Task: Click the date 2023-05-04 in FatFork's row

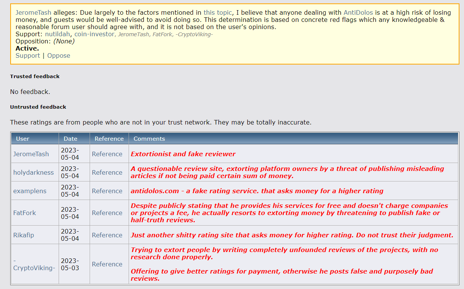Action: [x=70, y=213]
